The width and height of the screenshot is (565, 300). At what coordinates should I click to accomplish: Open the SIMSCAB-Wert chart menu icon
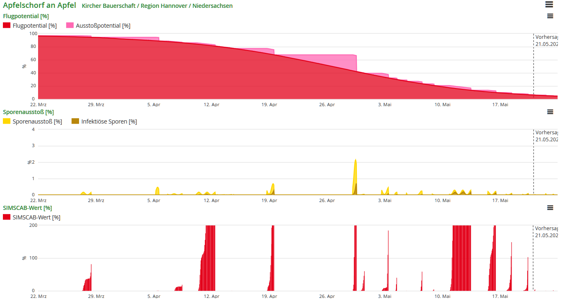coord(550,208)
